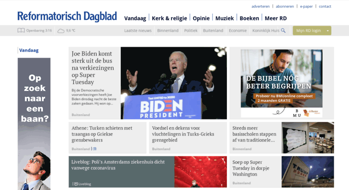Select the Buitenland subnavigation tab

coord(213,31)
